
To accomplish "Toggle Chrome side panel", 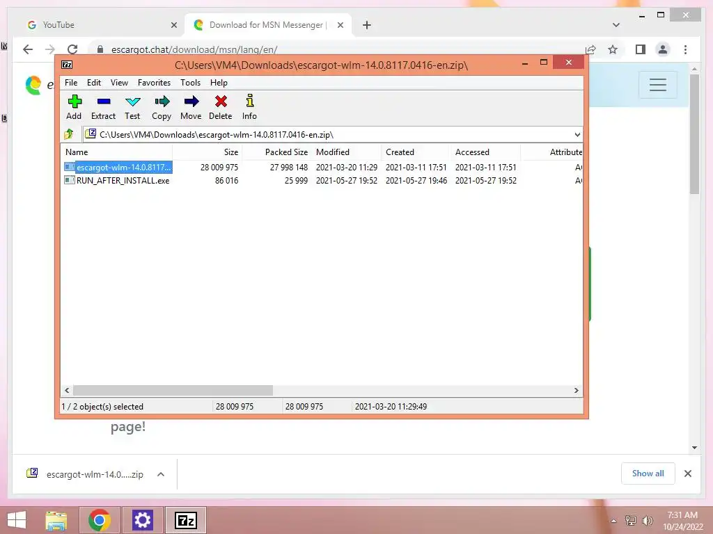I will point(641,49).
